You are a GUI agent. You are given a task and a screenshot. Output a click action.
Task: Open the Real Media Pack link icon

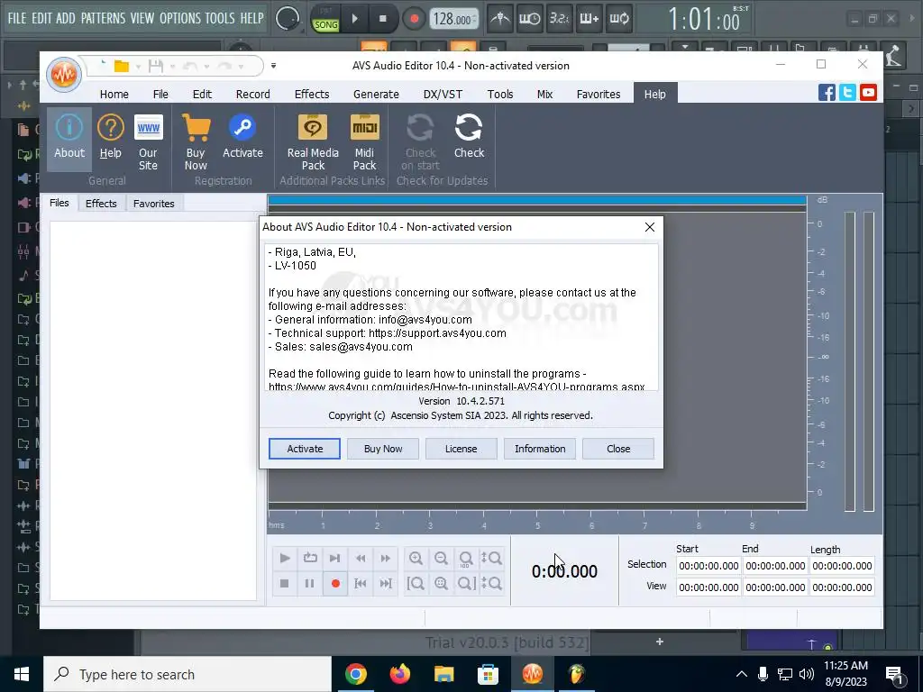point(313,141)
